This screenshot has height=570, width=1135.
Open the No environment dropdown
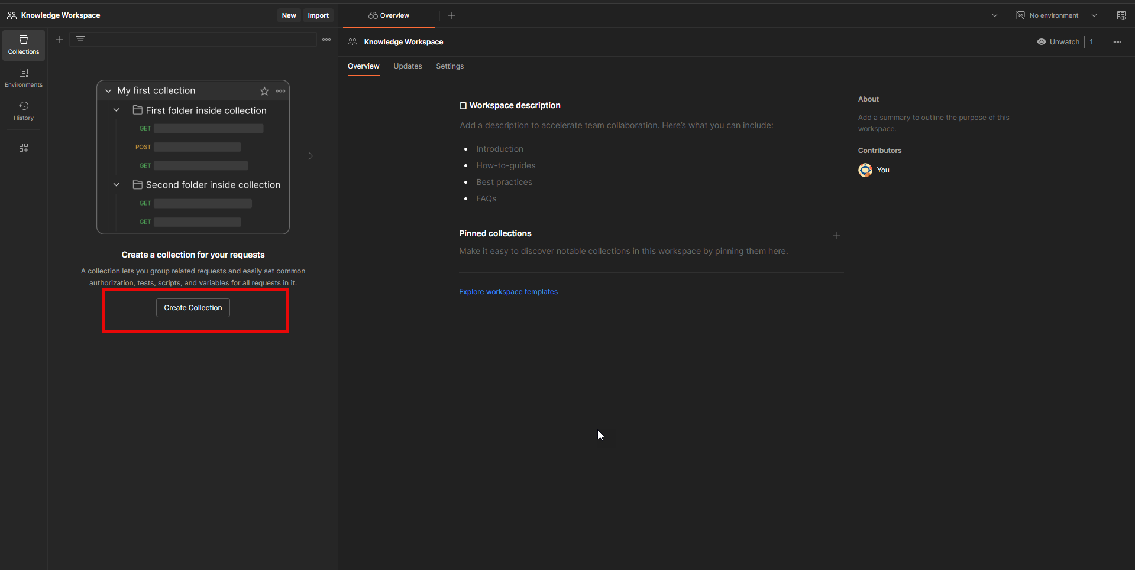click(1056, 15)
